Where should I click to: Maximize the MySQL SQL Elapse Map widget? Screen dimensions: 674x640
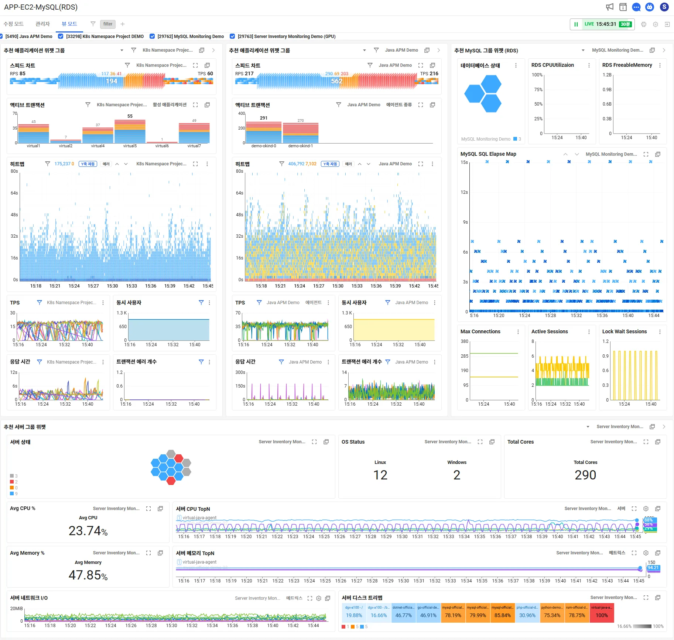[646, 154]
